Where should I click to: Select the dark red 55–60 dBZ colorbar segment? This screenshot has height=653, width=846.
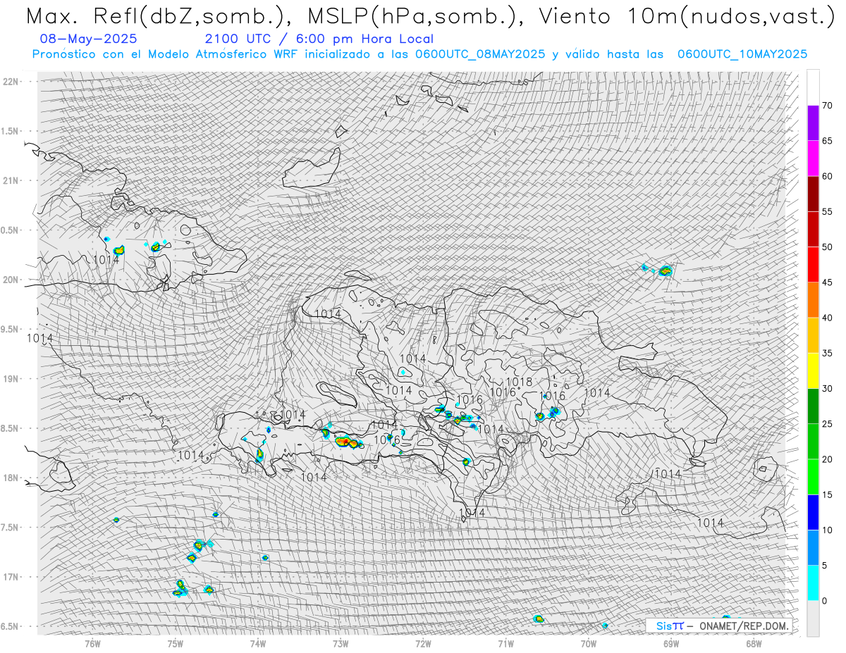(813, 194)
